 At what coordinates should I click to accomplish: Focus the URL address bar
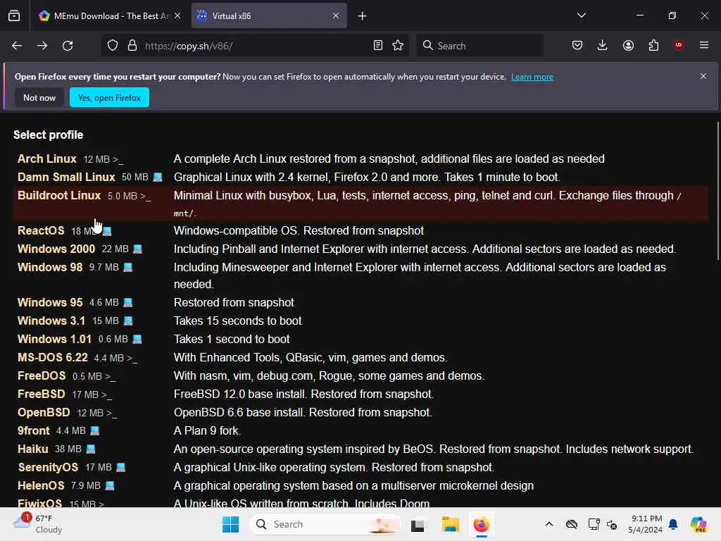click(x=255, y=46)
